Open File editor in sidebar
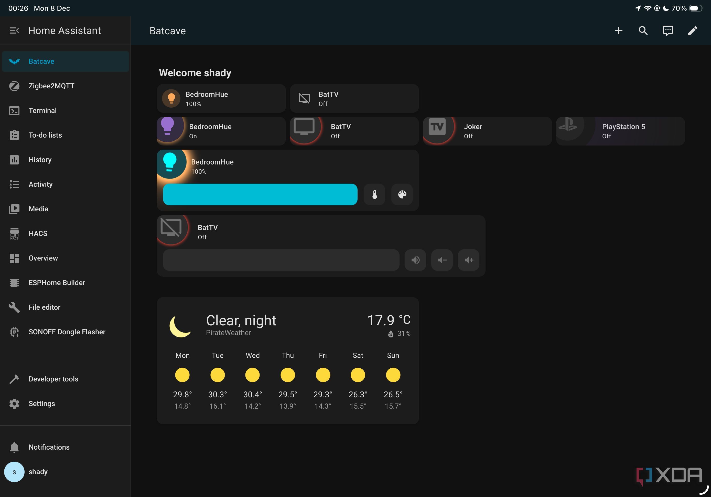 coord(65,307)
